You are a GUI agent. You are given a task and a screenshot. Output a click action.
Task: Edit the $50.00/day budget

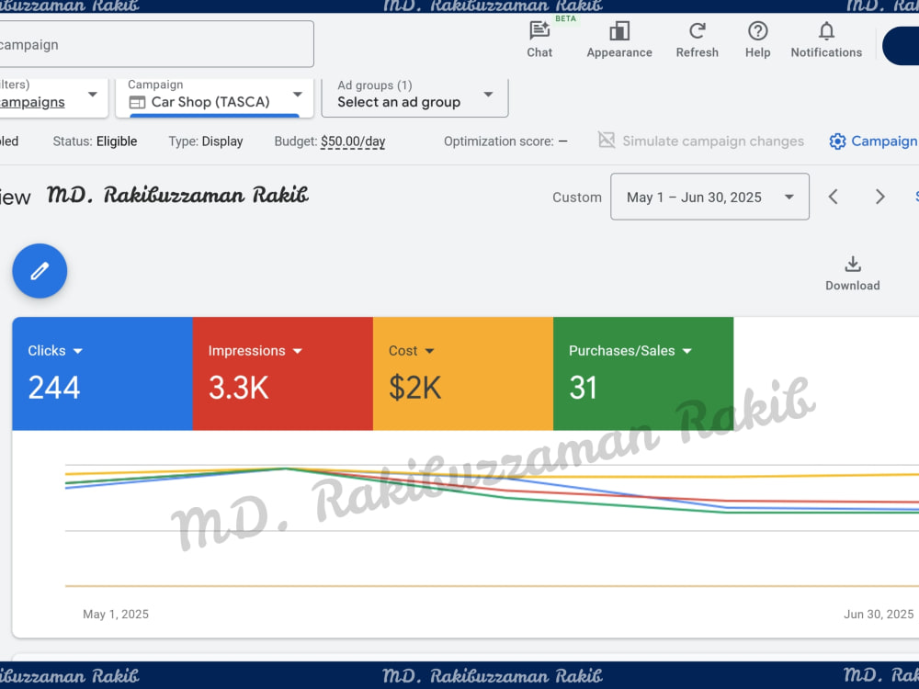pyautogui.click(x=353, y=141)
